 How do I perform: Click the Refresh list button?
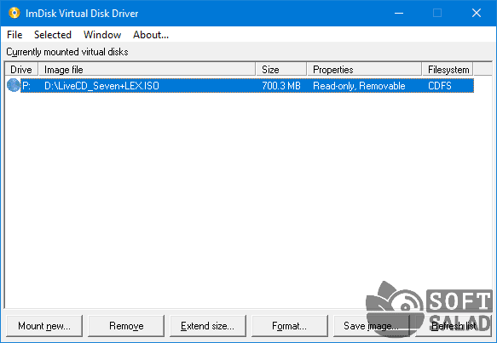[454, 326]
